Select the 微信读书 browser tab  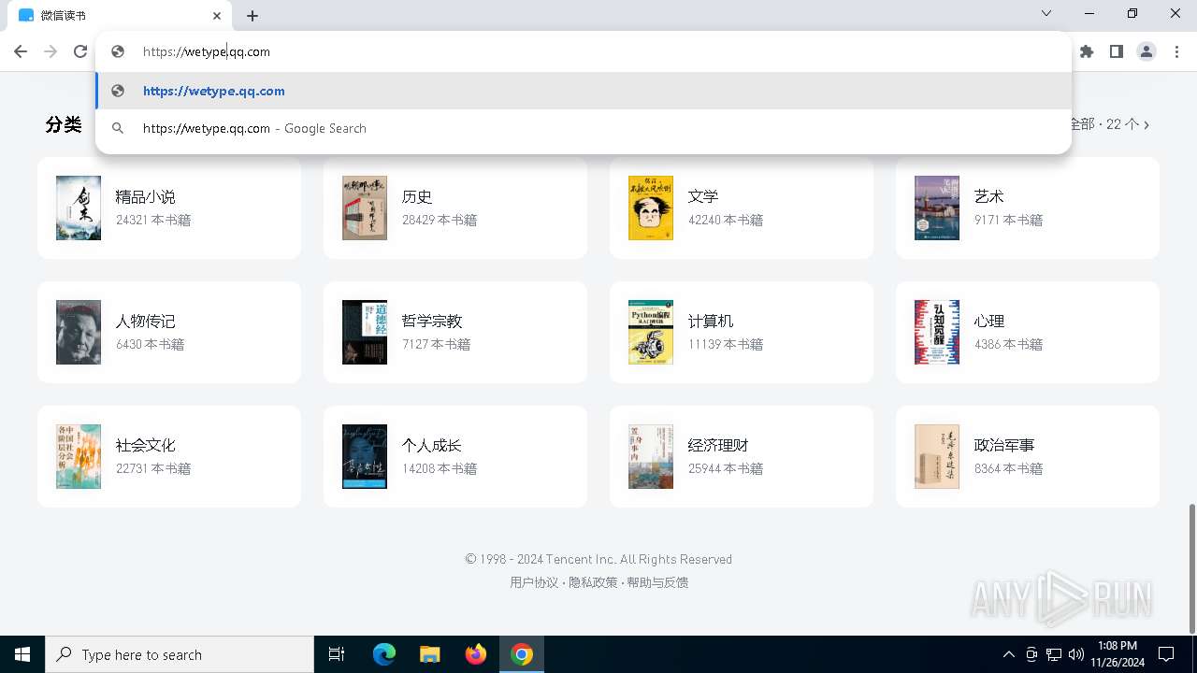[x=120, y=15]
